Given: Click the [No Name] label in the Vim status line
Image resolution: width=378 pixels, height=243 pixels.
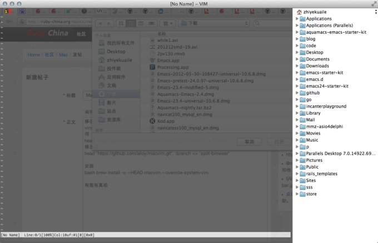Looking at the screenshot, I should (x=10, y=235).
